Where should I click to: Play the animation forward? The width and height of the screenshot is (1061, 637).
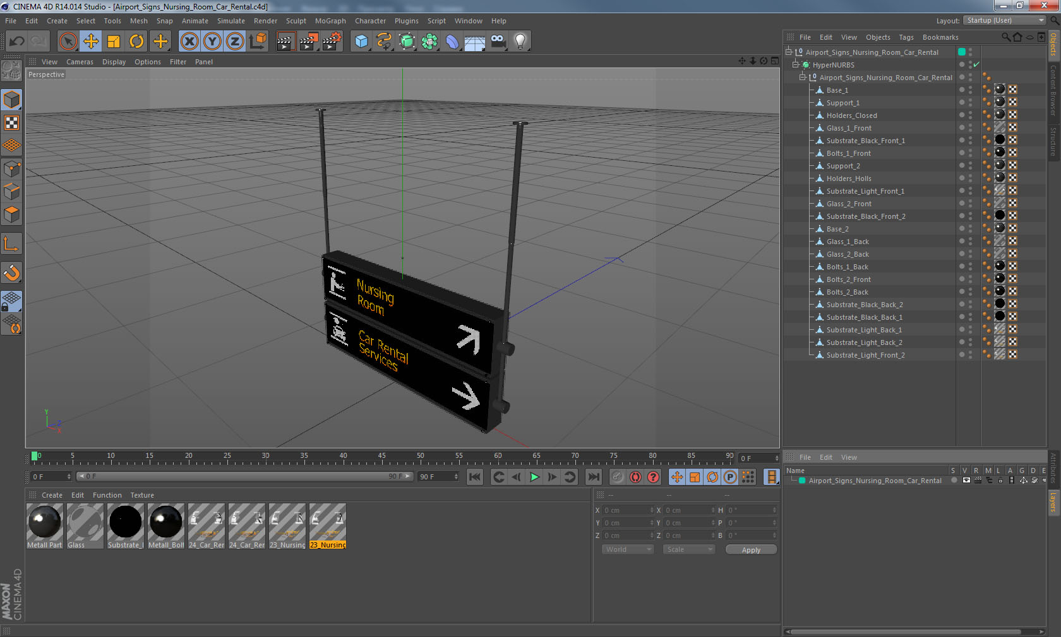point(534,477)
